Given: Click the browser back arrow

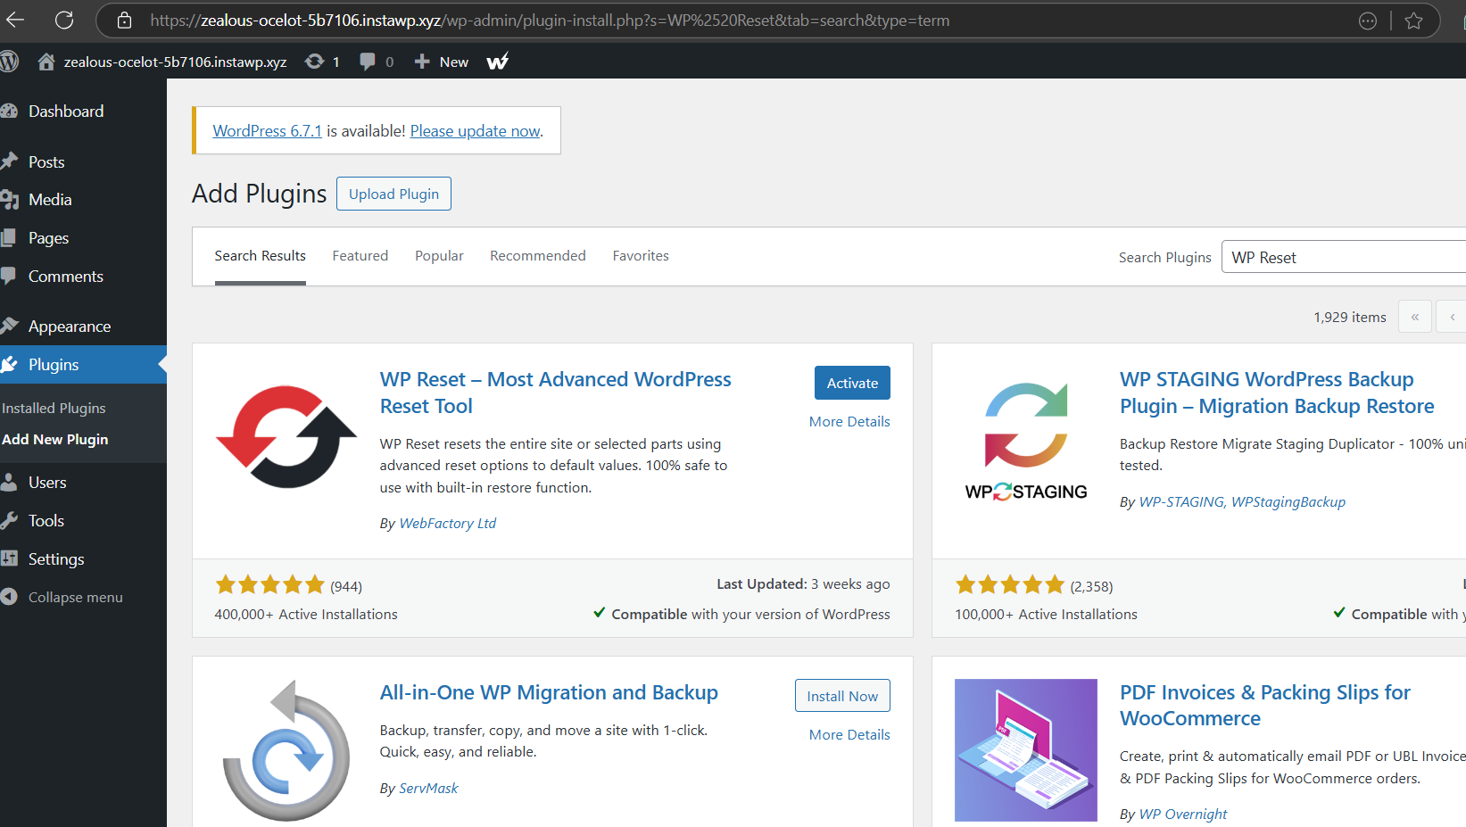Looking at the screenshot, I should [15, 20].
